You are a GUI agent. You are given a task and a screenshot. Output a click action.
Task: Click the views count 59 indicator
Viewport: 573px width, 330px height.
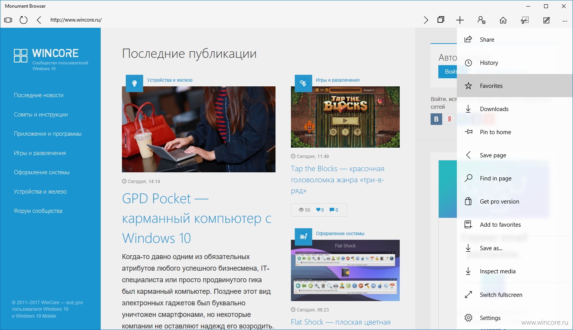304,210
